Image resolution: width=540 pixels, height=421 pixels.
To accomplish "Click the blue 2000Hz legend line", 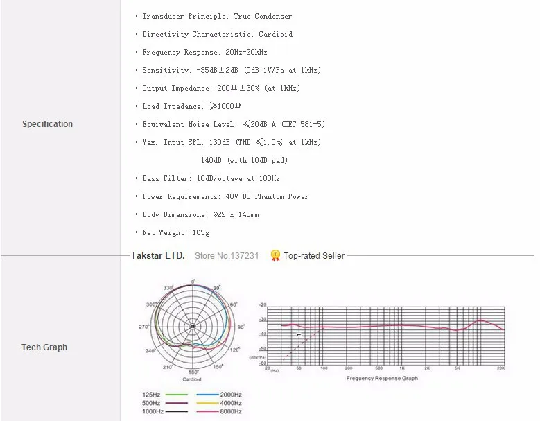I will click(208, 395).
